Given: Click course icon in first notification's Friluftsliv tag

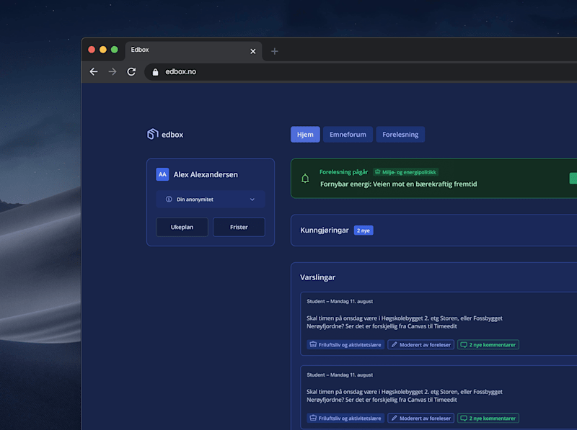Looking at the screenshot, I should [x=313, y=344].
